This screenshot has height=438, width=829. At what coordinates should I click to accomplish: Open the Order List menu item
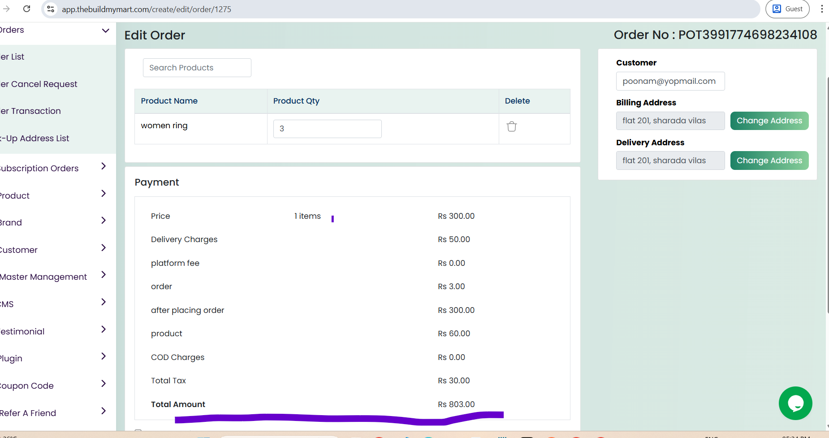click(x=12, y=57)
